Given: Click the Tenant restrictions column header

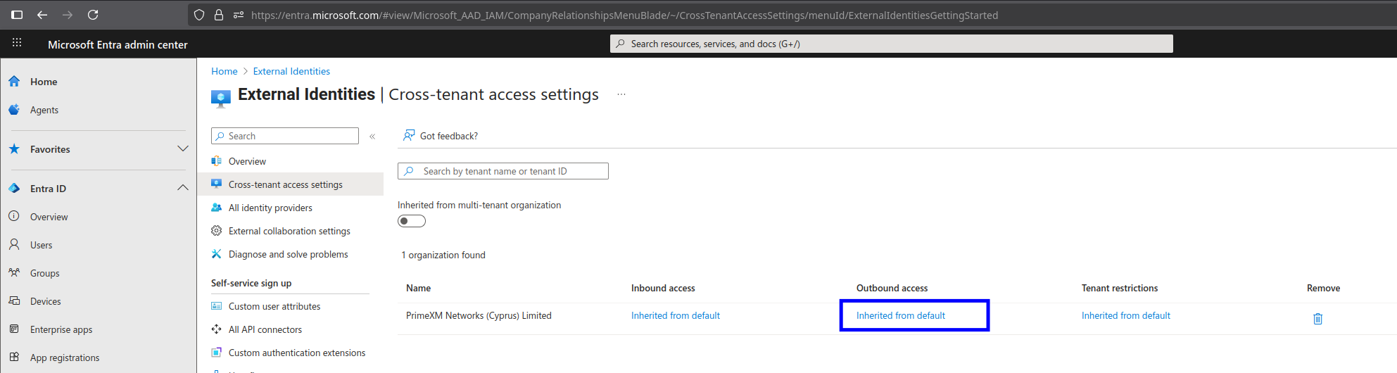Looking at the screenshot, I should point(1120,288).
